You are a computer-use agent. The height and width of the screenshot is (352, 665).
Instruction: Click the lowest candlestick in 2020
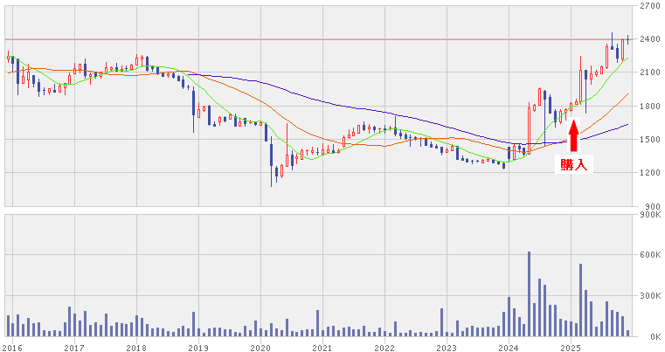(x=272, y=166)
